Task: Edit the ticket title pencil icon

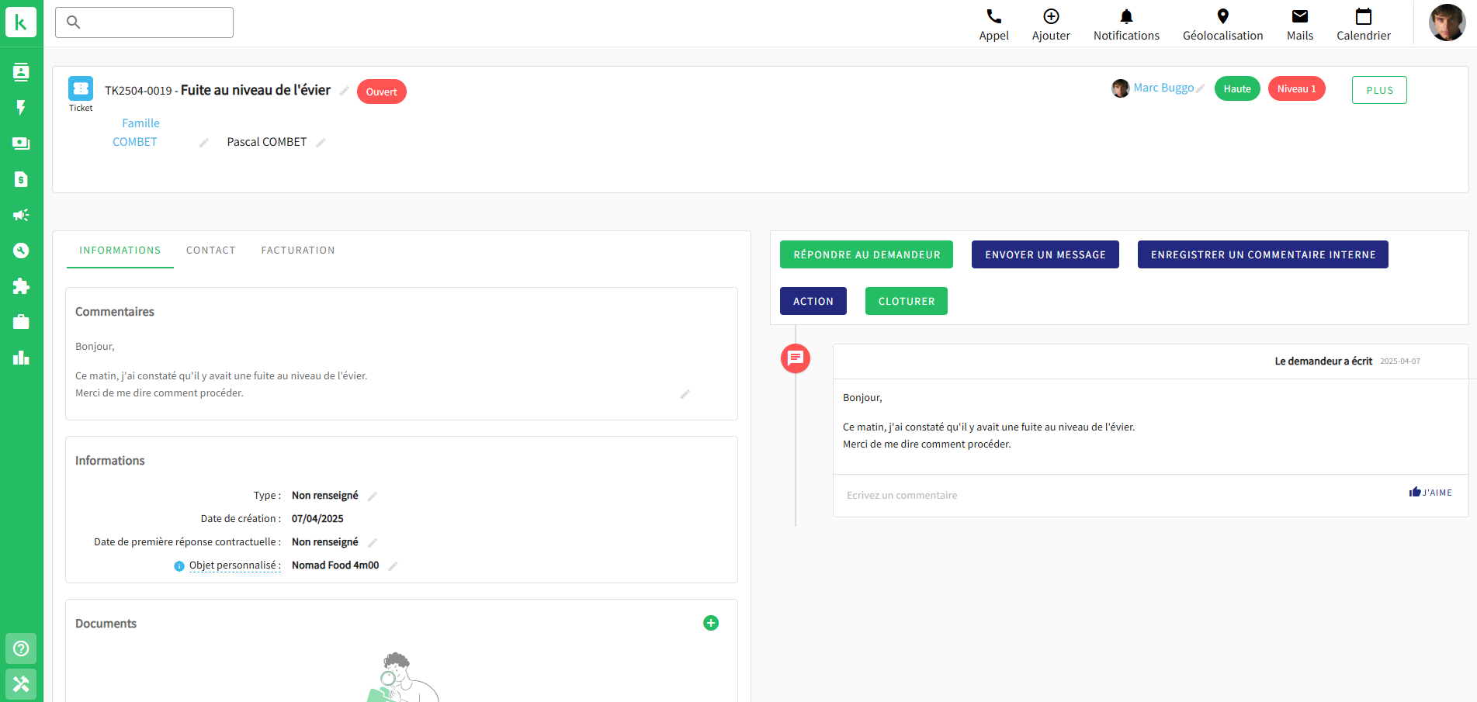Action: (x=345, y=92)
